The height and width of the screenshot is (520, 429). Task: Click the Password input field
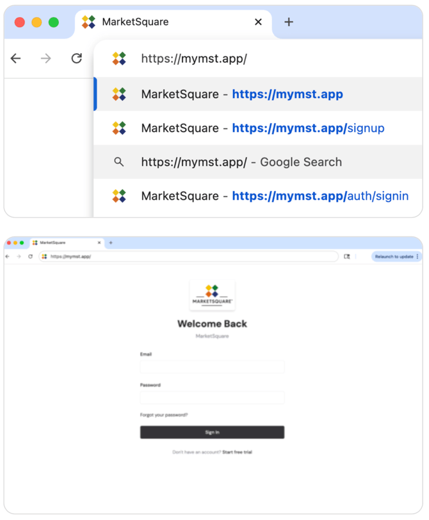click(x=212, y=398)
